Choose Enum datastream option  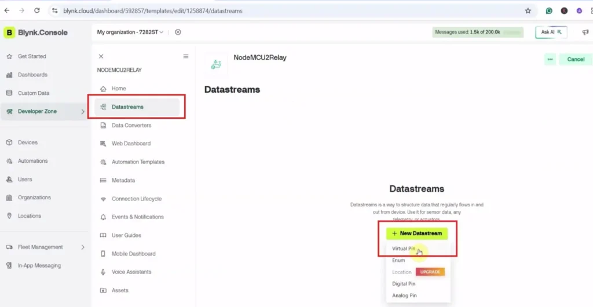click(x=398, y=261)
